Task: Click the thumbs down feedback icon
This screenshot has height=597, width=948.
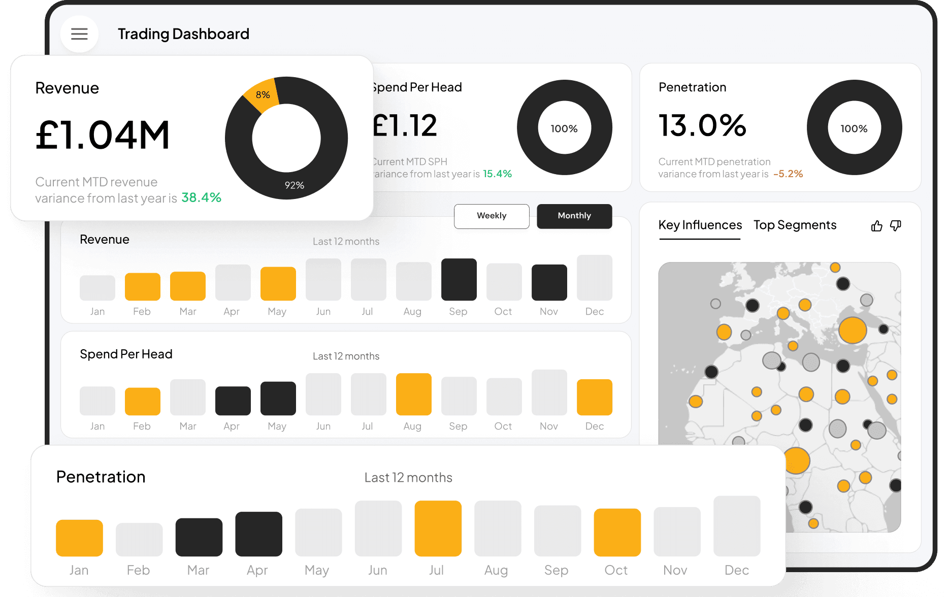Action: 896,226
